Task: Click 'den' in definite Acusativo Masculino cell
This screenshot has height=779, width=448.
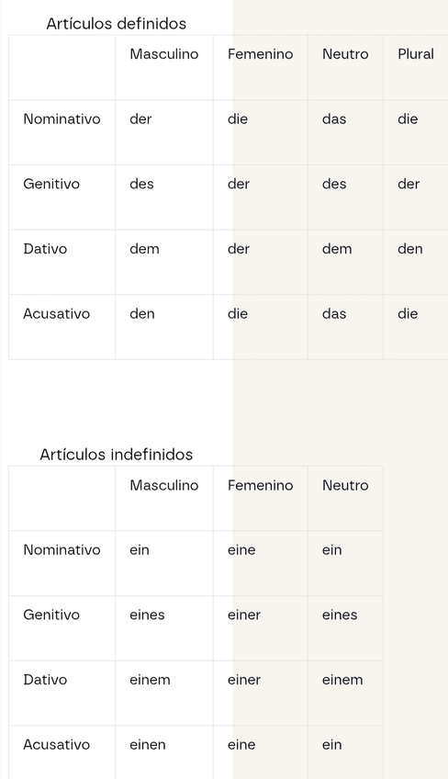Action: [x=142, y=313]
